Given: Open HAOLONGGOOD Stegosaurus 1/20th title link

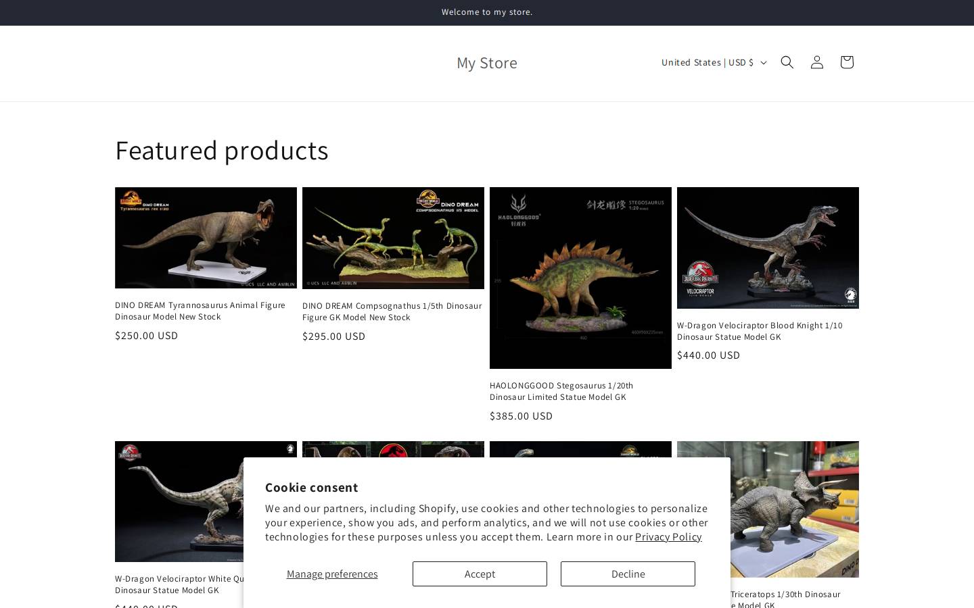Looking at the screenshot, I should pos(561,391).
